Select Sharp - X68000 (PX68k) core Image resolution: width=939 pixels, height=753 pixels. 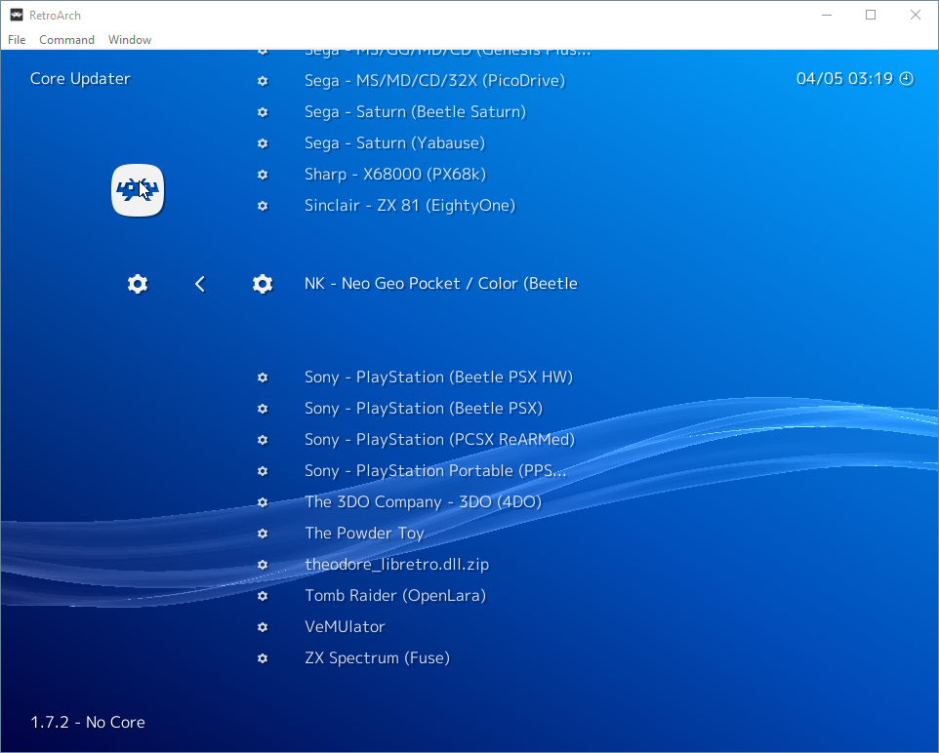pos(395,175)
